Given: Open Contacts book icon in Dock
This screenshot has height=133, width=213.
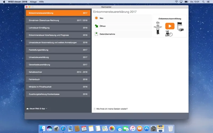Looking at the screenshot, I should coord(77,128).
